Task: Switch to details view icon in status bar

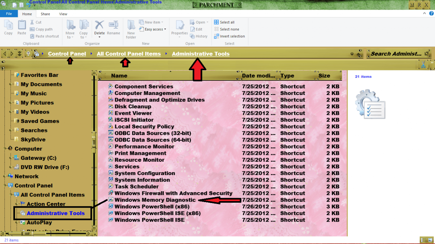Action: click(423, 240)
